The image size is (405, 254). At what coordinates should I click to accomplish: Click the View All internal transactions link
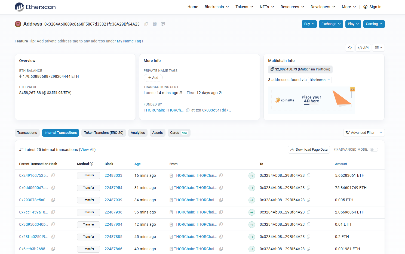pyautogui.click(x=87, y=150)
